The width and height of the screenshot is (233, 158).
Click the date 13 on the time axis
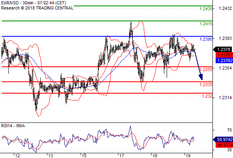click(x=51, y=156)
